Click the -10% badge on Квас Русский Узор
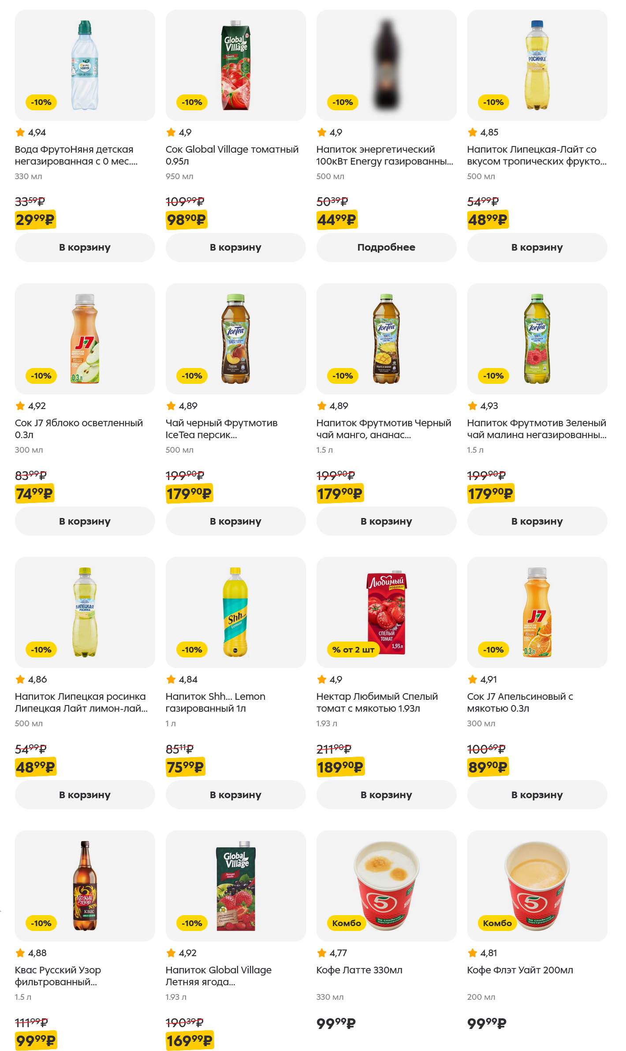 click(41, 923)
